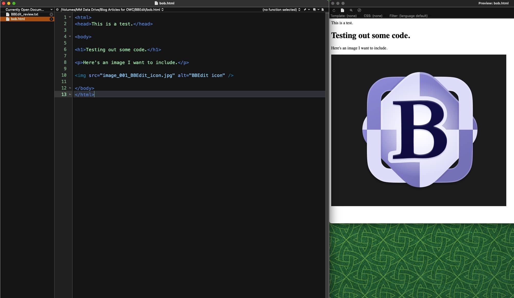Collapse the body tag fold on line 4
Screen dimensions: 514x298
[x=70, y=37]
